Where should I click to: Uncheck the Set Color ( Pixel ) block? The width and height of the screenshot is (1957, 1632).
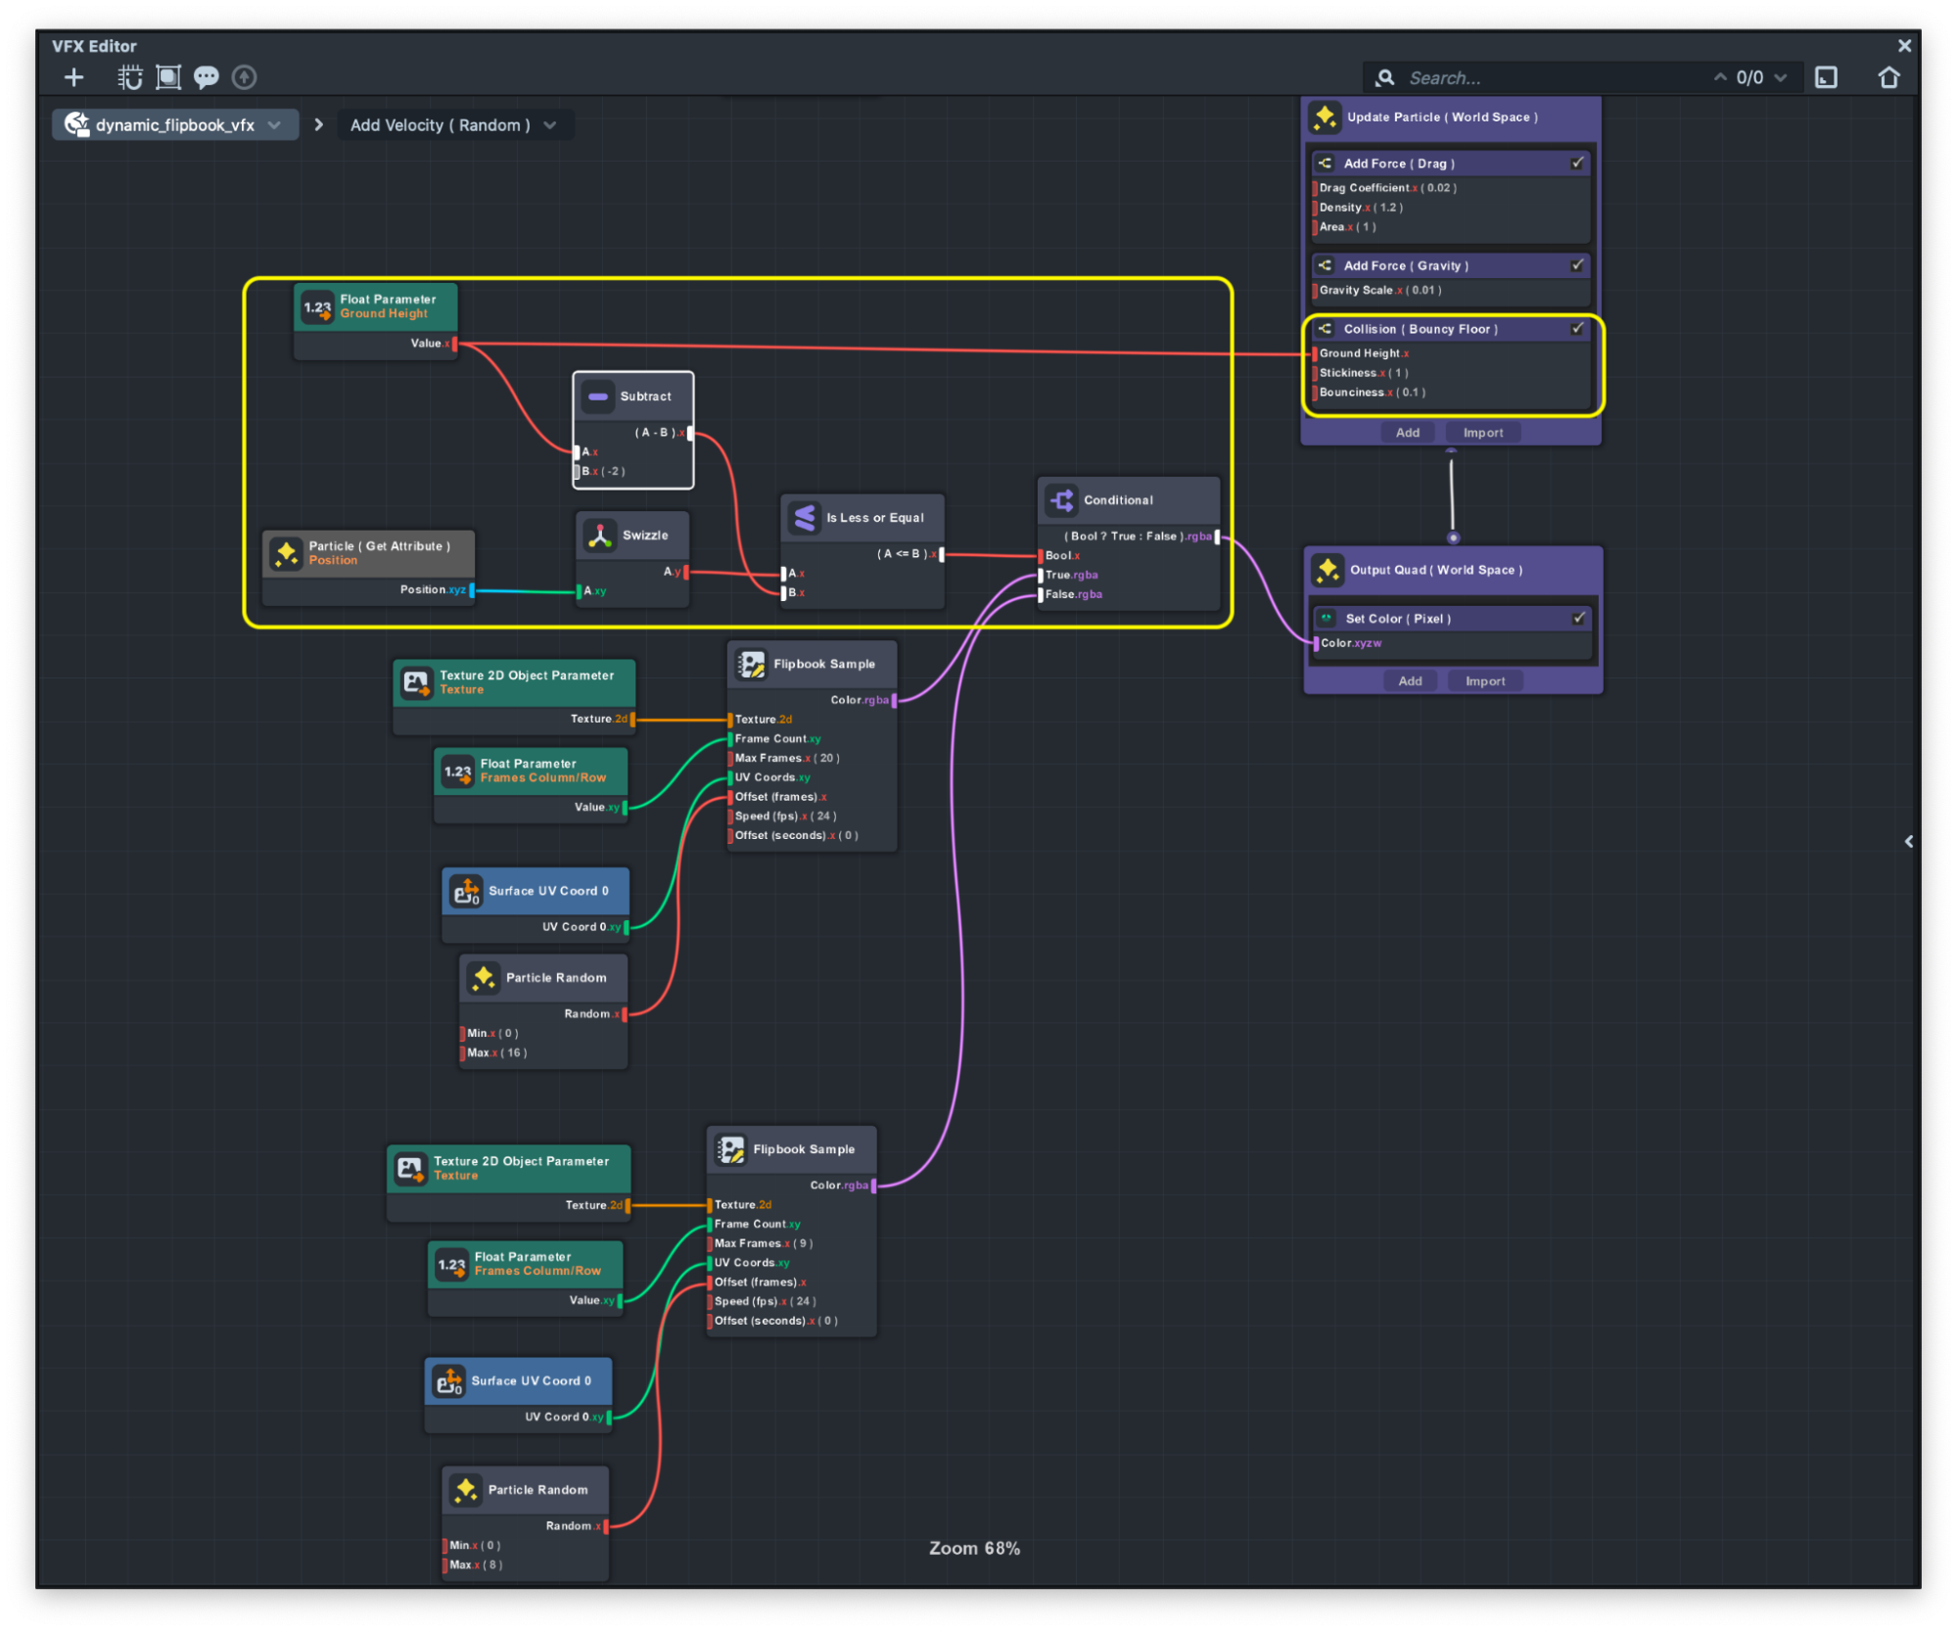click(1578, 619)
